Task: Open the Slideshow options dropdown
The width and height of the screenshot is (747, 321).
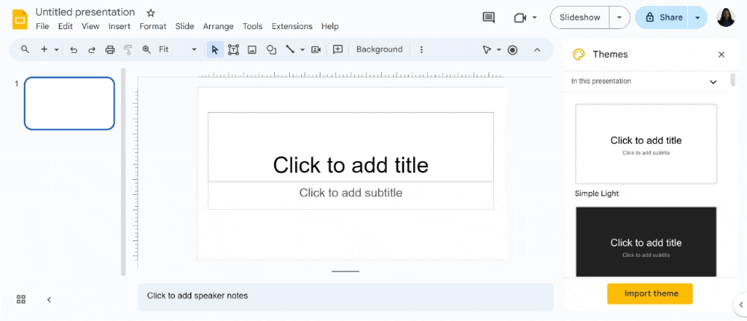Action: coord(619,18)
